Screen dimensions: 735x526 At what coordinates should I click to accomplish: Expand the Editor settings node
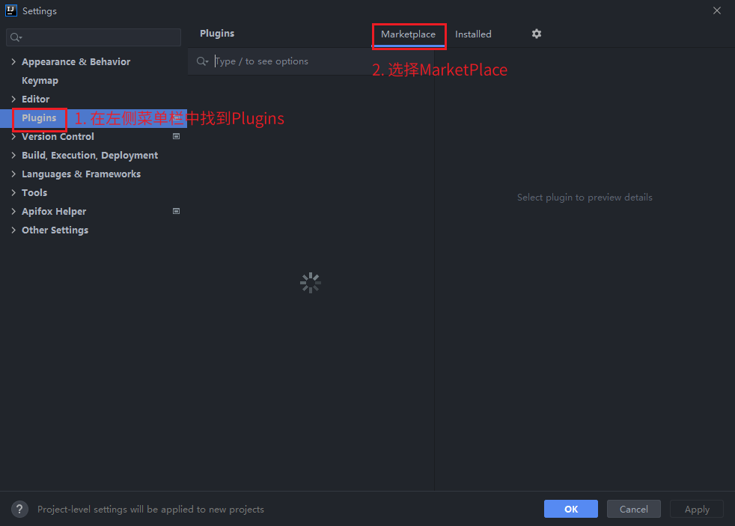click(13, 99)
